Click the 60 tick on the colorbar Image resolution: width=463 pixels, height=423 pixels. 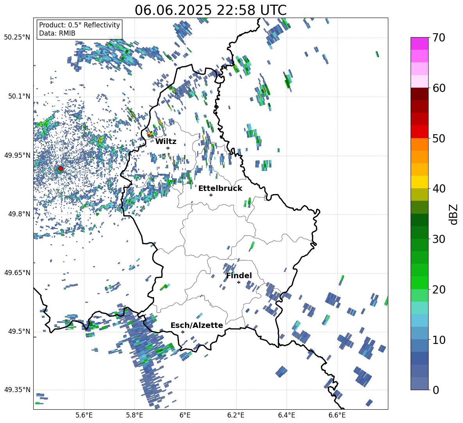click(439, 88)
